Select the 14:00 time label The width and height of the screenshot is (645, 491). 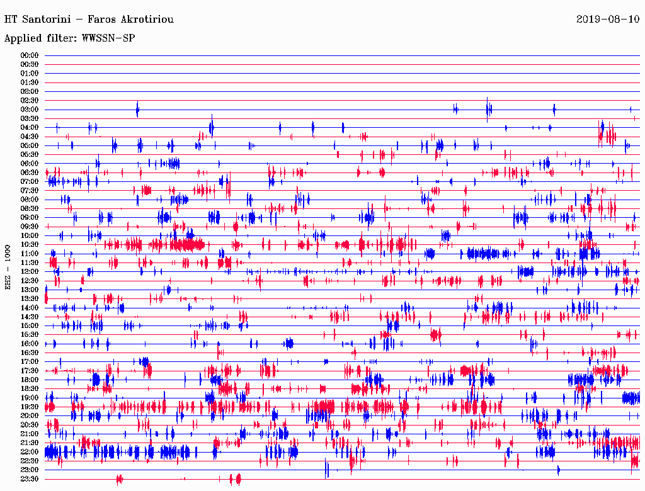click(30, 308)
